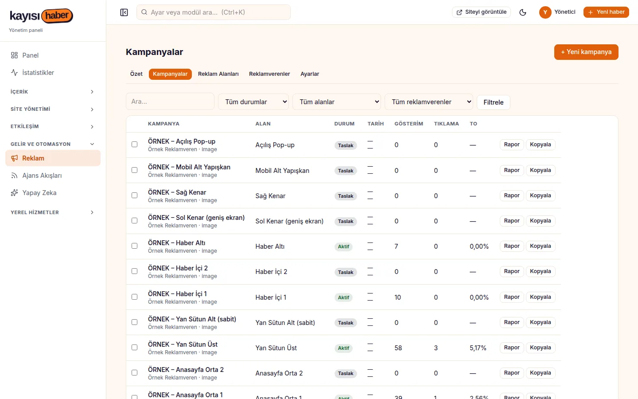
Task: Switch to the Özet tab
Action: coord(136,74)
